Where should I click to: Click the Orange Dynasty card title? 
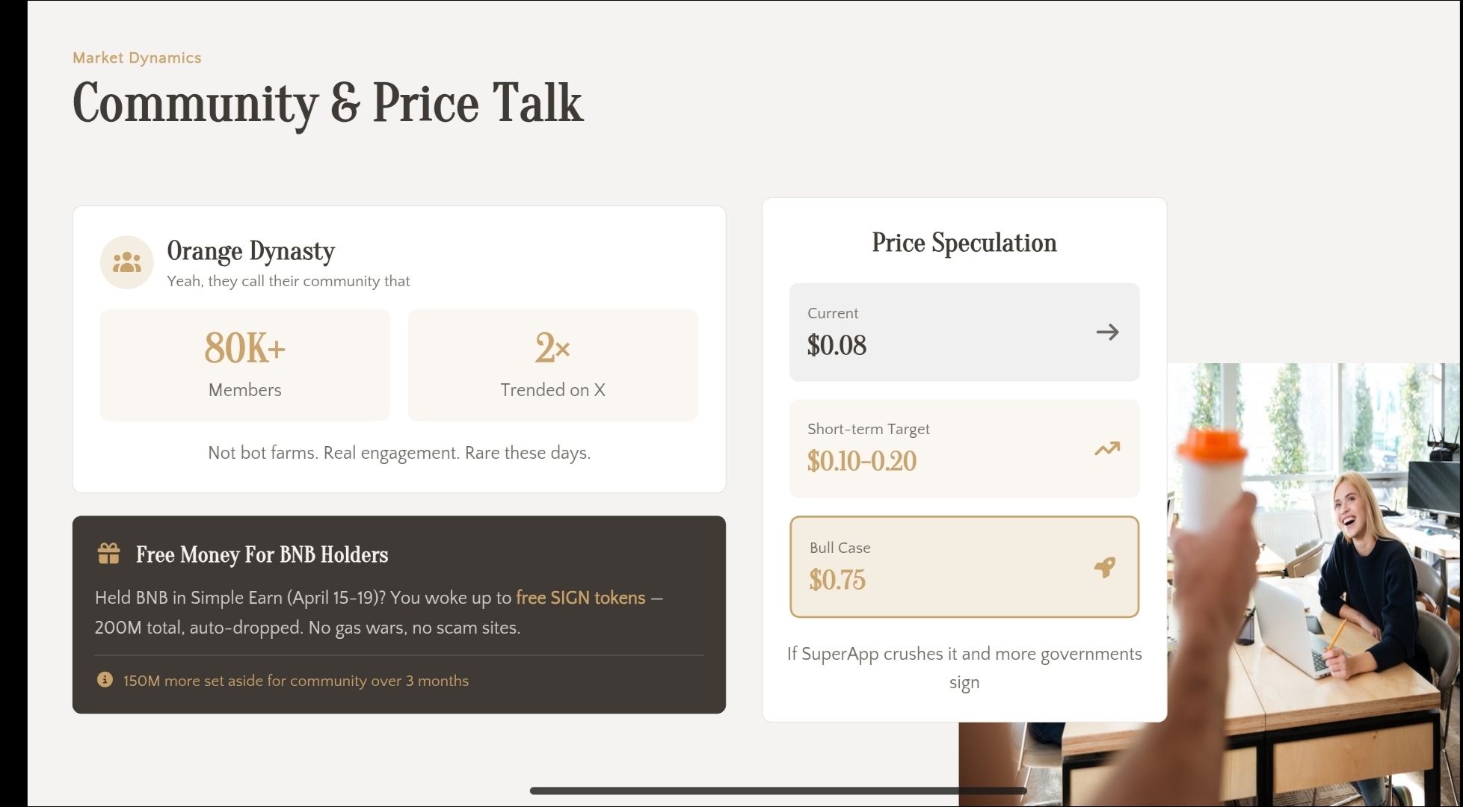coord(250,251)
